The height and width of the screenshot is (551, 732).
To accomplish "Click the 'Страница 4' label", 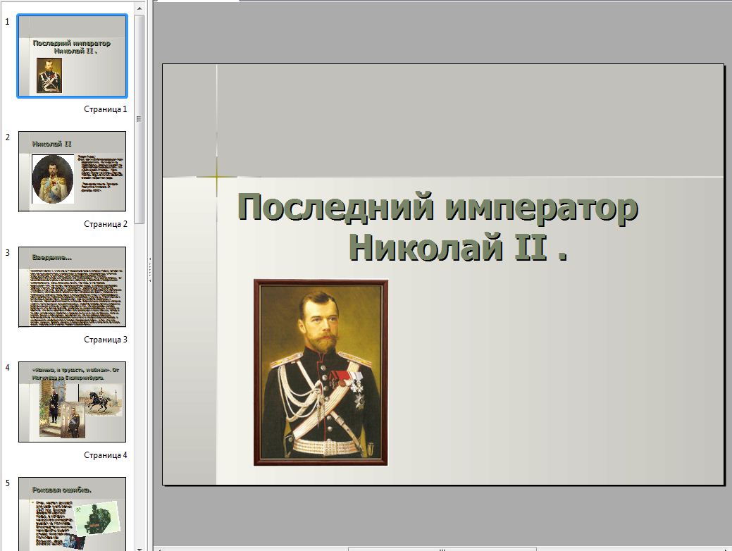I will [x=105, y=454].
